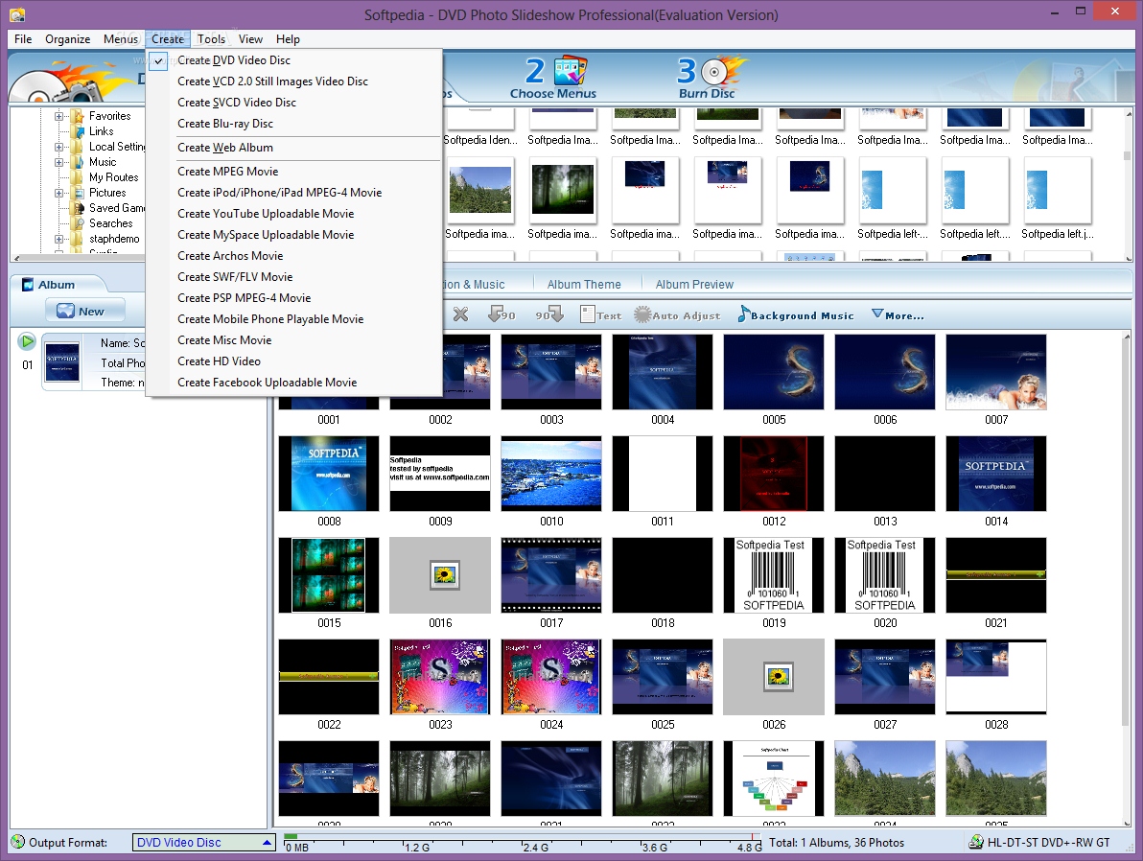This screenshot has width=1143, height=861.
Task: Play album 01 preview
Action: (27, 341)
